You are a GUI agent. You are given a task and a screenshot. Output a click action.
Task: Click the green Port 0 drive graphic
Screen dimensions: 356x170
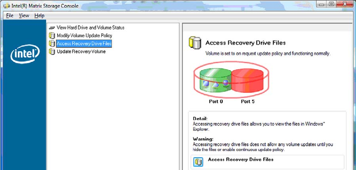[x=215, y=81]
